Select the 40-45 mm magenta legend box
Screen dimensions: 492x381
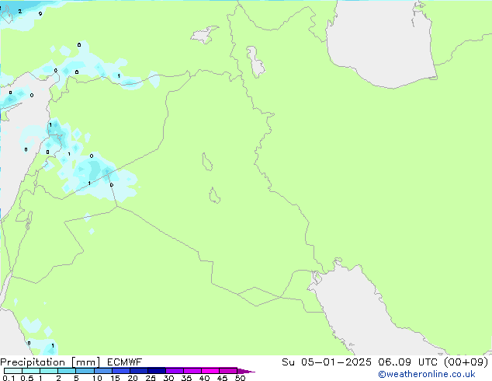click(210, 371)
